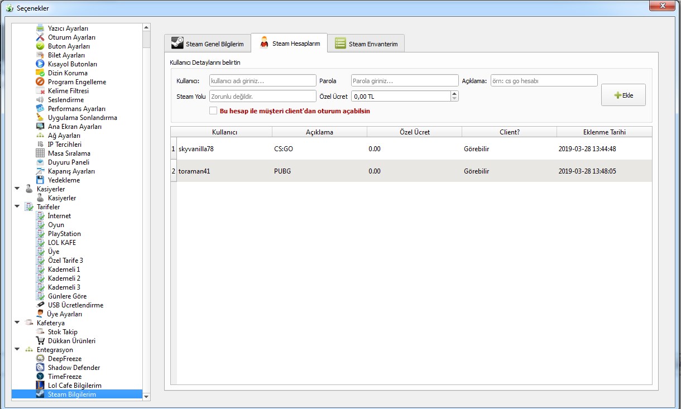Click the Ekle add button
The image size is (681, 409).
[x=624, y=95]
